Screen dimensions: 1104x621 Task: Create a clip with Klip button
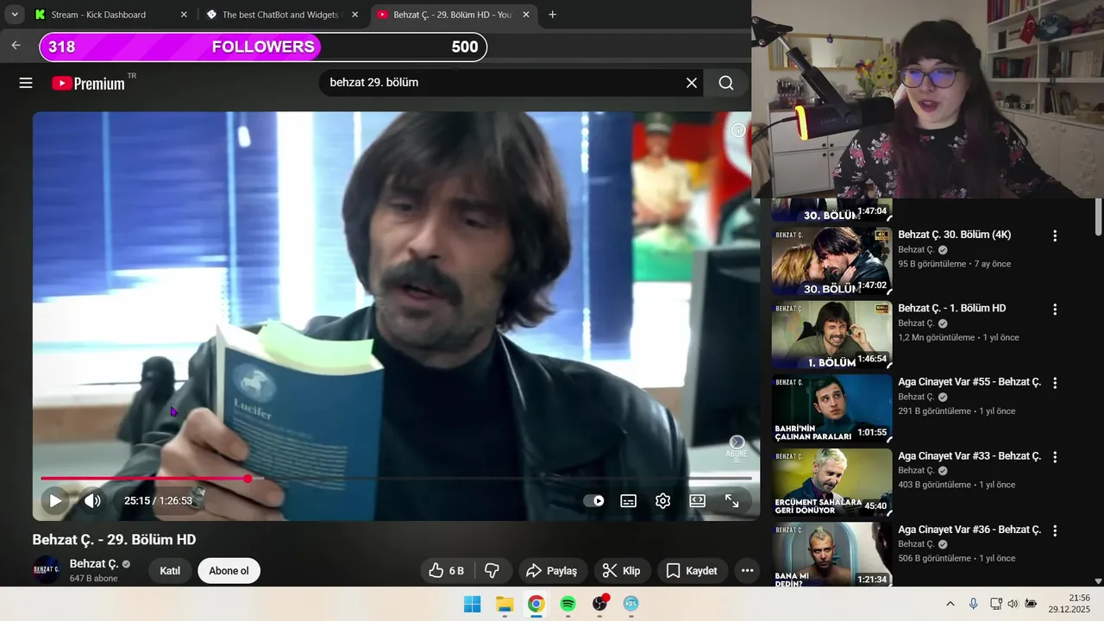coord(622,570)
